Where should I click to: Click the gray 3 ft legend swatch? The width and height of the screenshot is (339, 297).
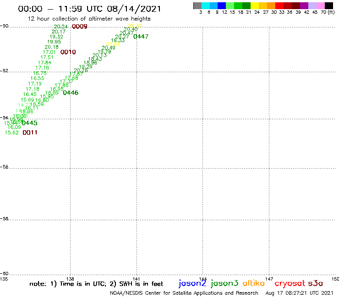click(197, 5)
